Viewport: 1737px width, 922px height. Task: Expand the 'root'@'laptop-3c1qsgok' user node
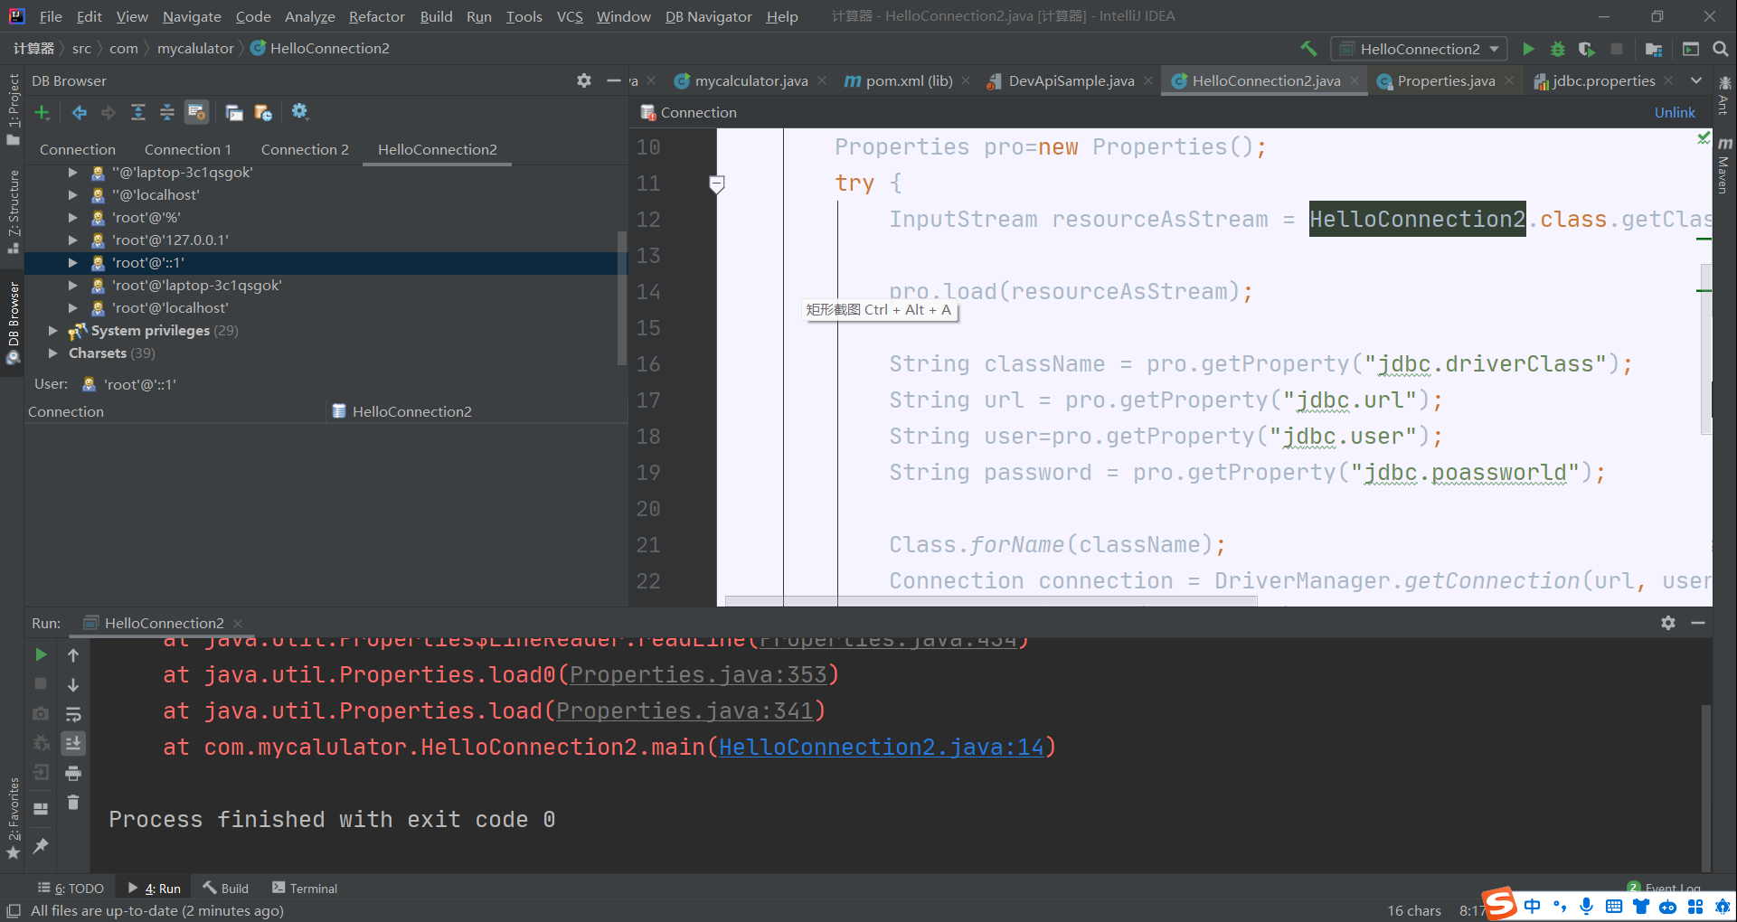tap(73, 285)
